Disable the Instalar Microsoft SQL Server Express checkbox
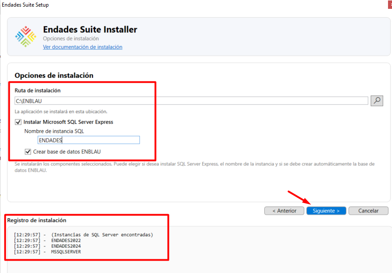 18,122
